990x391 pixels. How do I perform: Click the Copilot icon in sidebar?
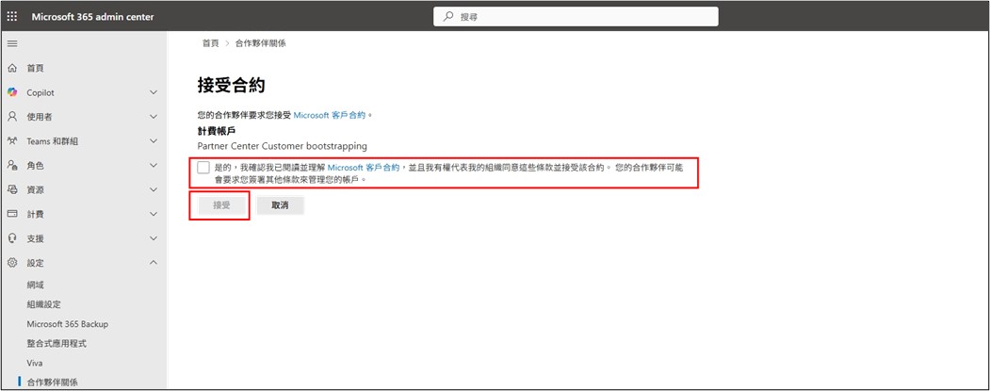pyautogui.click(x=12, y=92)
